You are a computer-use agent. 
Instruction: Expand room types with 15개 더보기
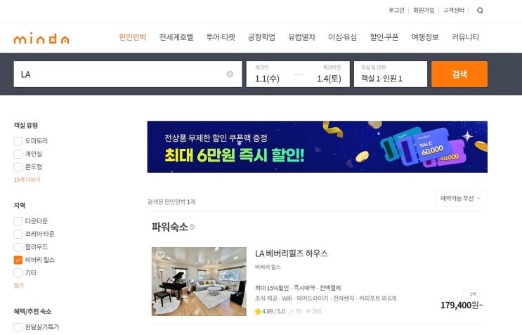pos(27,180)
